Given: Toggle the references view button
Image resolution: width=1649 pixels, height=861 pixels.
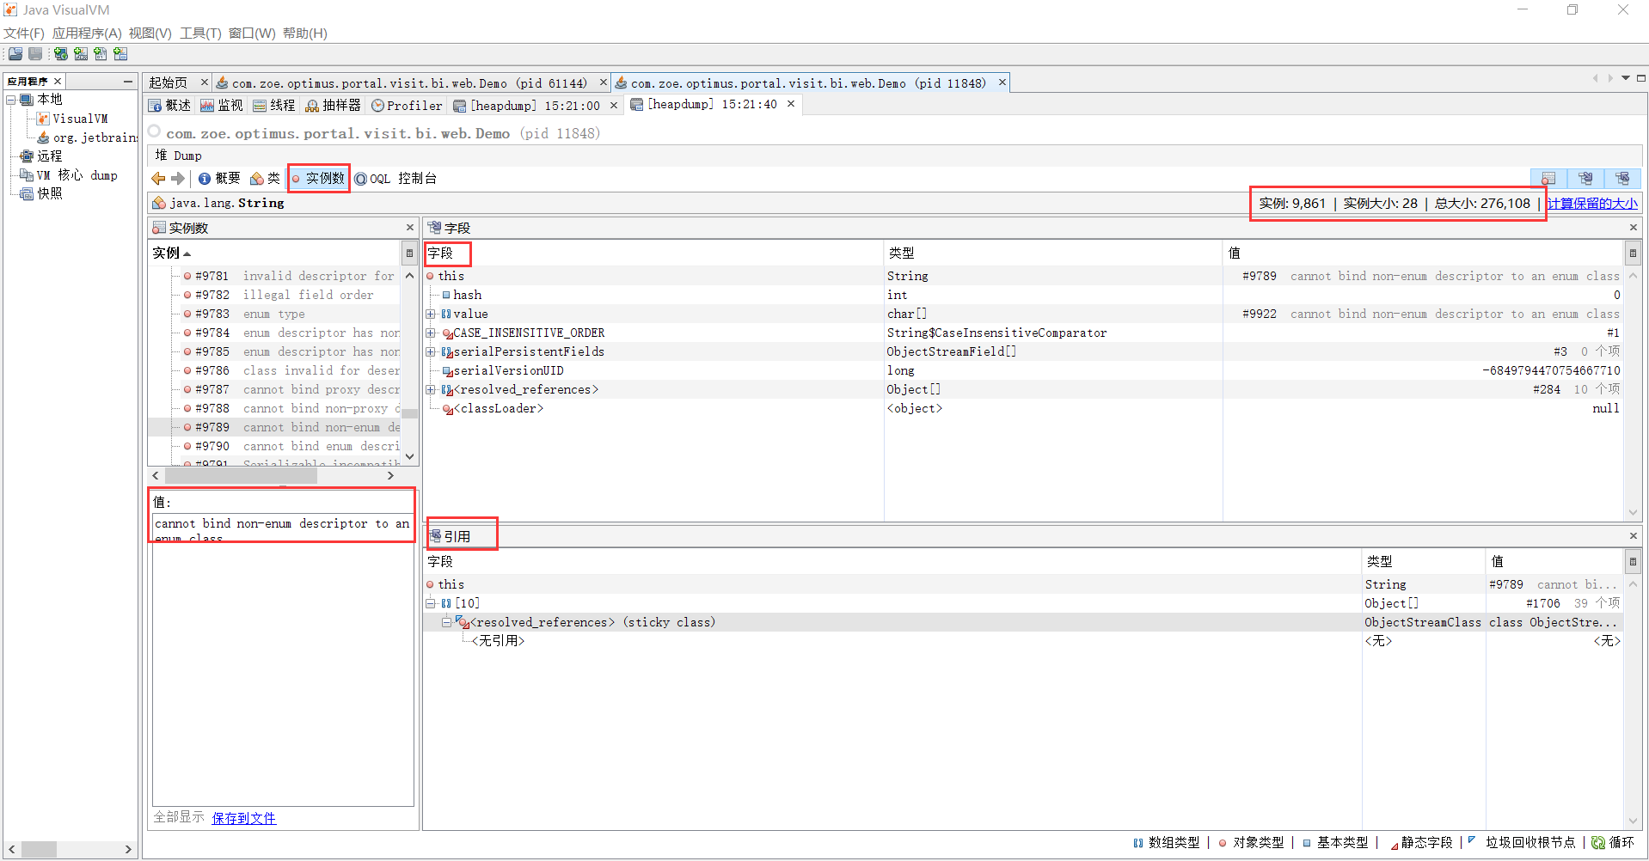Looking at the screenshot, I should pos(1622,178).
